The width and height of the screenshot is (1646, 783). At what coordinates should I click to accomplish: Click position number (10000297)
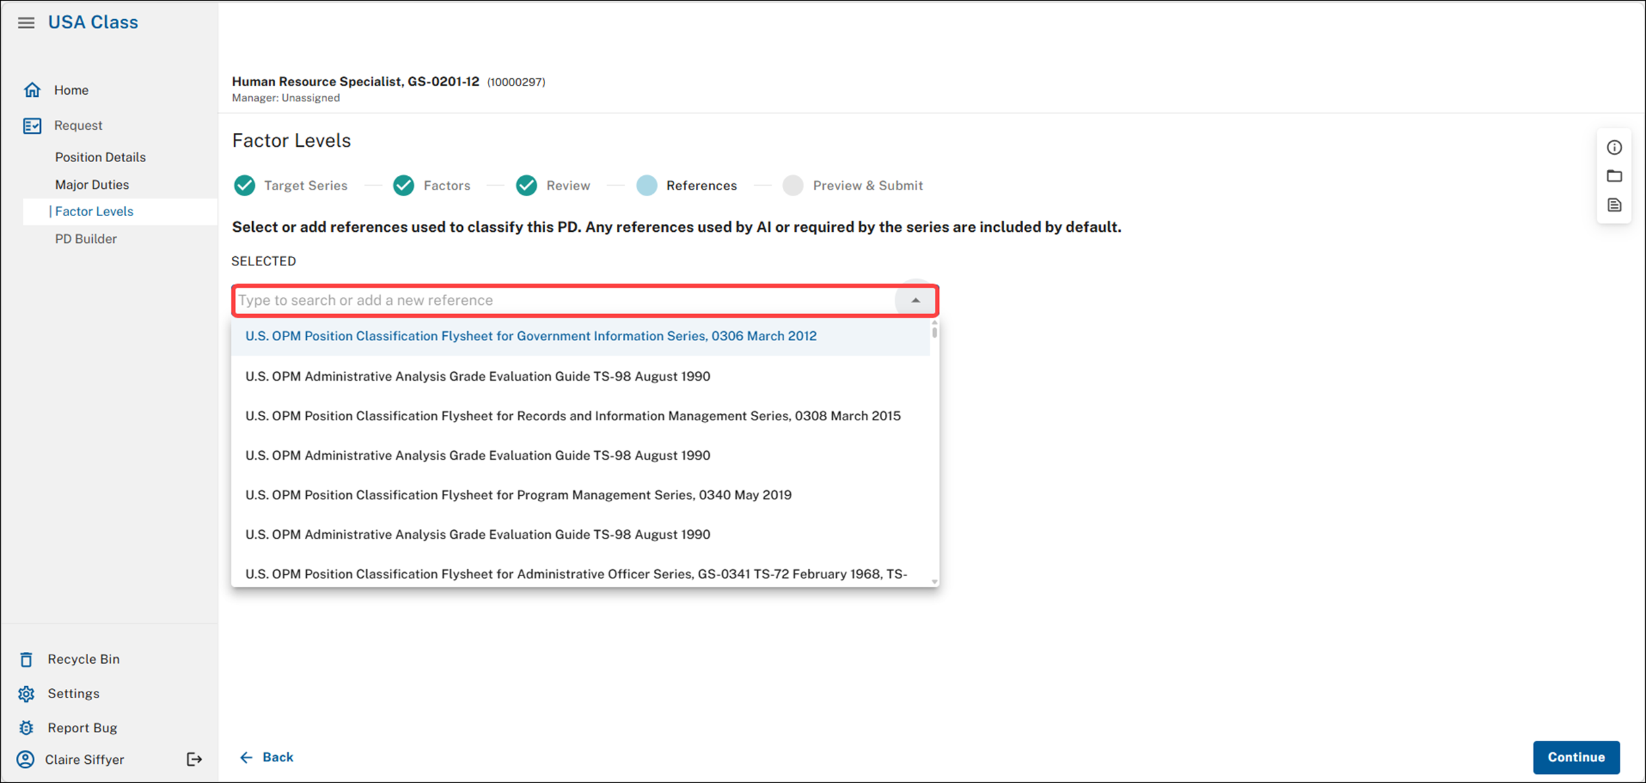[516, 82]
